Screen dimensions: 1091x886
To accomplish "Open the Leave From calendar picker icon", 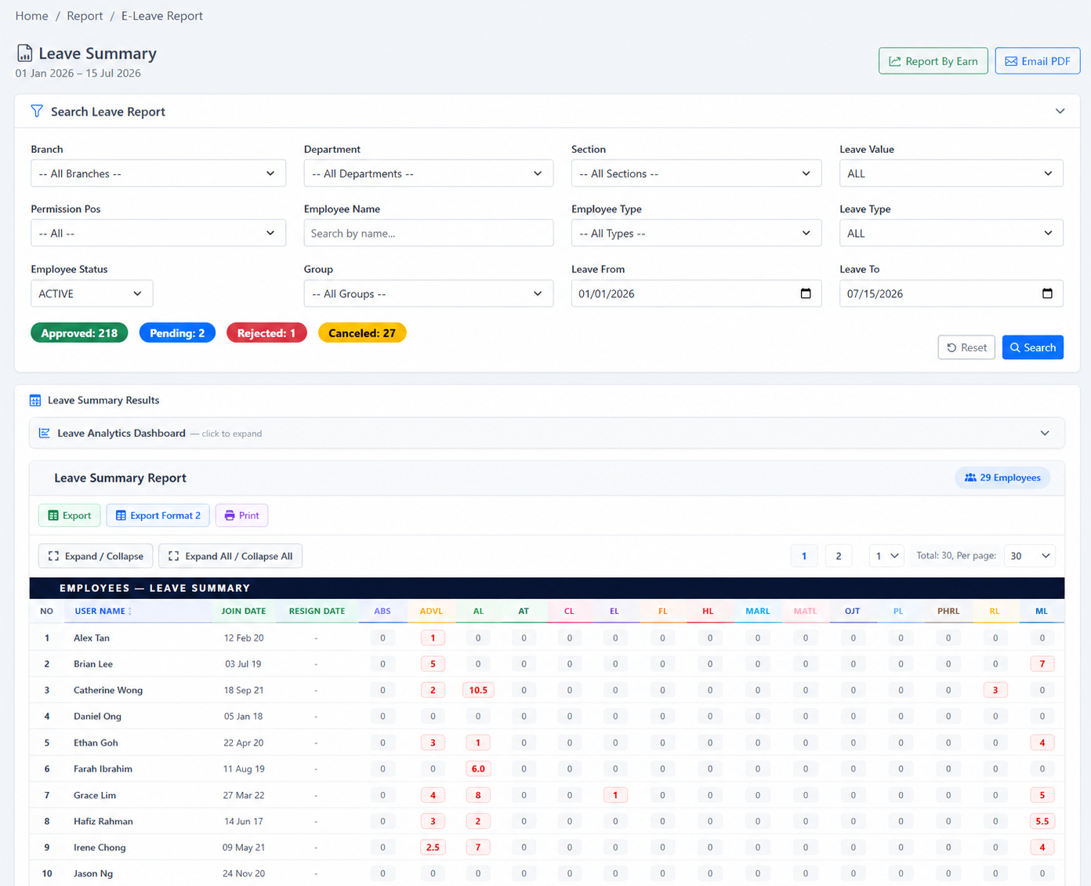I will (x=806, y=293).
